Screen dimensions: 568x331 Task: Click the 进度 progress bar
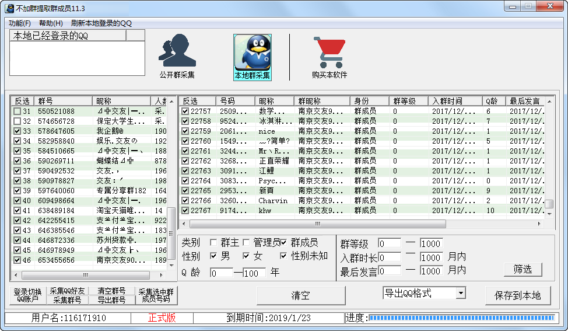(461, 318)
